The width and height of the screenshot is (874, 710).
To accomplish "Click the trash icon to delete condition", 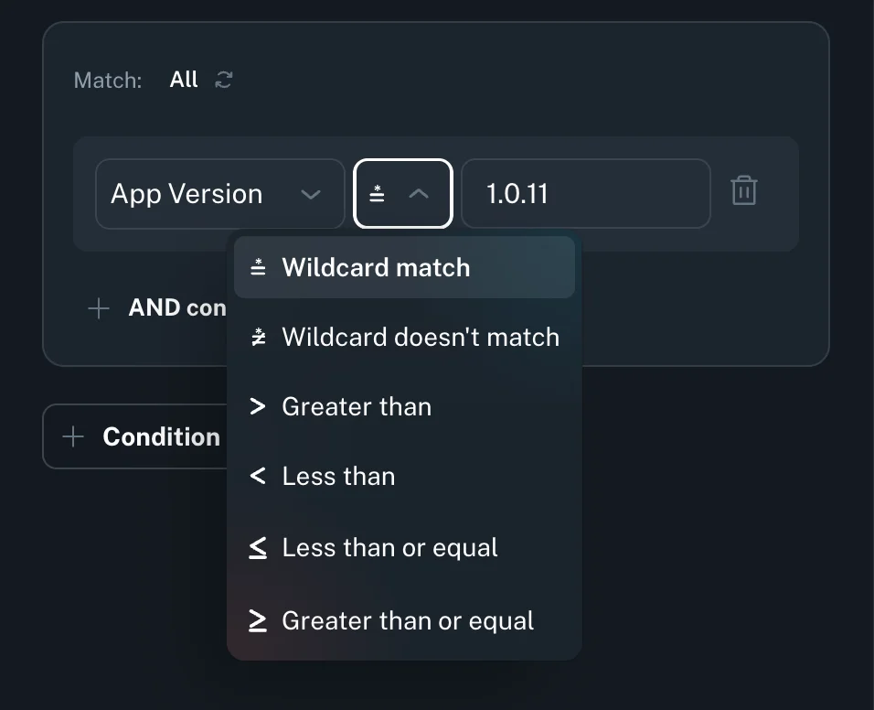I will tap(743, 191).
